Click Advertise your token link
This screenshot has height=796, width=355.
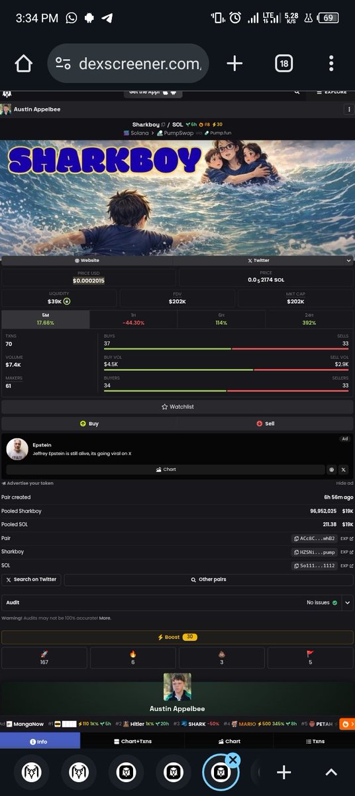pos(27,483)
